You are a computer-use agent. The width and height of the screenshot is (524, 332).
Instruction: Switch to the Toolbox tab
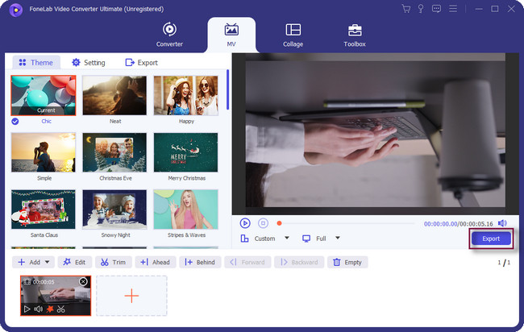[355, 35]
